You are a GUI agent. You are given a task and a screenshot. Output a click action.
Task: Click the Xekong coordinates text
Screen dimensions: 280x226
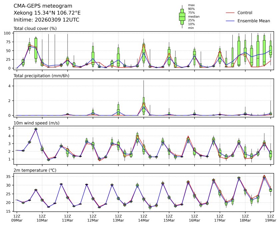[x=47, y=13]
